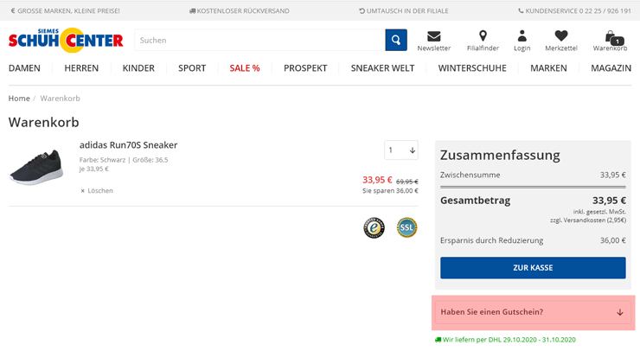Open the SNEAKER WELT menu
The width and height of the screenshot is (640, 364).
(382, 68)
